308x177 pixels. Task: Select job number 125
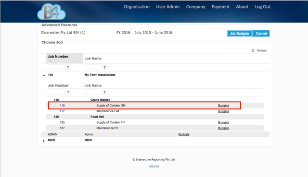[62, 123]
